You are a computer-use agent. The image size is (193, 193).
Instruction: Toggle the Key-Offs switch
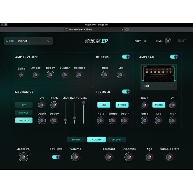[56, 157]
